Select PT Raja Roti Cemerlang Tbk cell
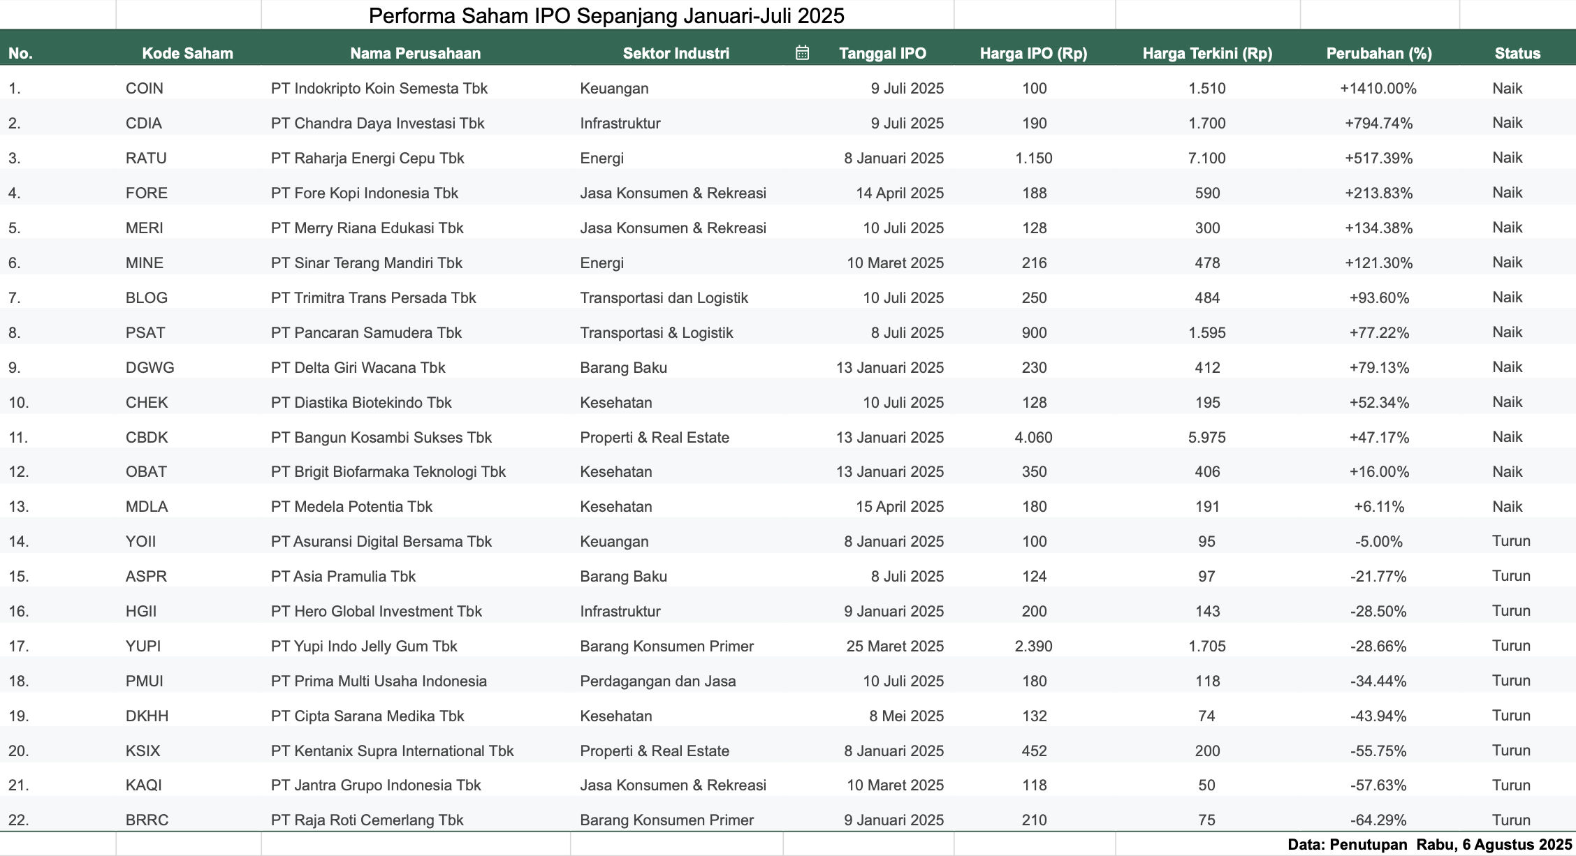Viewport: 1576px width, 856px height. 367,820
